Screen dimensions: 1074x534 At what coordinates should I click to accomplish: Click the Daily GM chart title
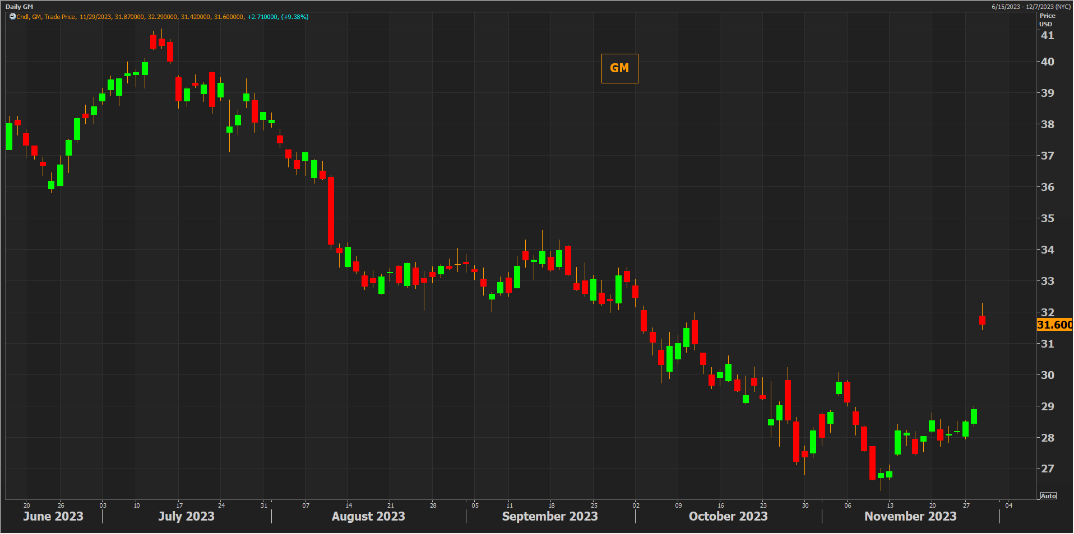pyautogui.click(x=20, y=7)
